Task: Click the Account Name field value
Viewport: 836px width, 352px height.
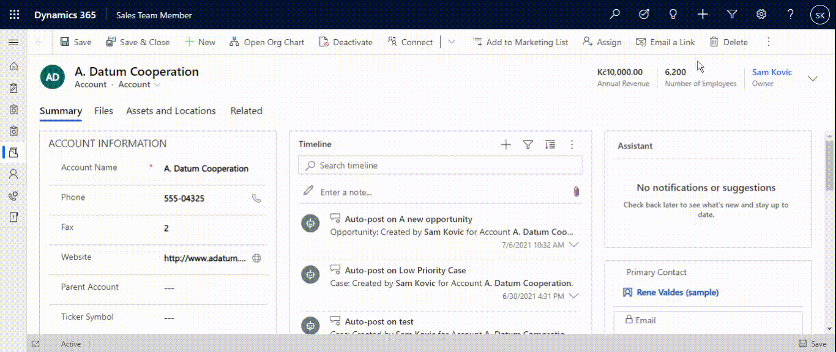Action: pos(206,169)
